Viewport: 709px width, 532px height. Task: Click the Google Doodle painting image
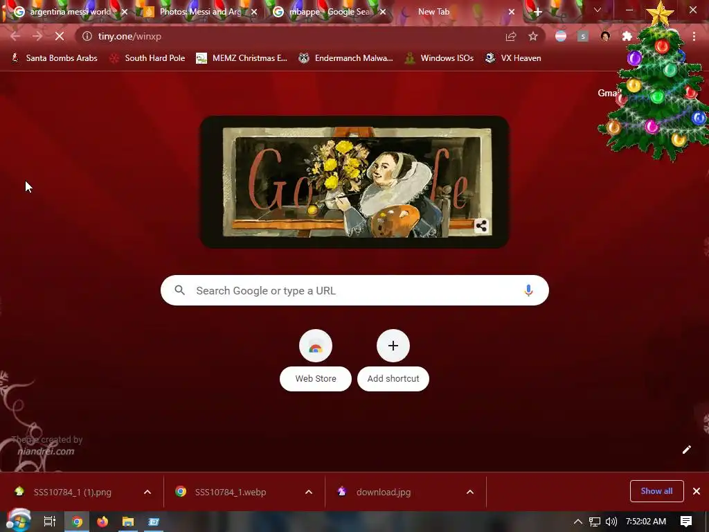[354, 182]
